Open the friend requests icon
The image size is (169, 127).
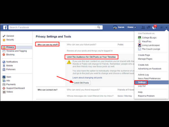tap(143, 27)
